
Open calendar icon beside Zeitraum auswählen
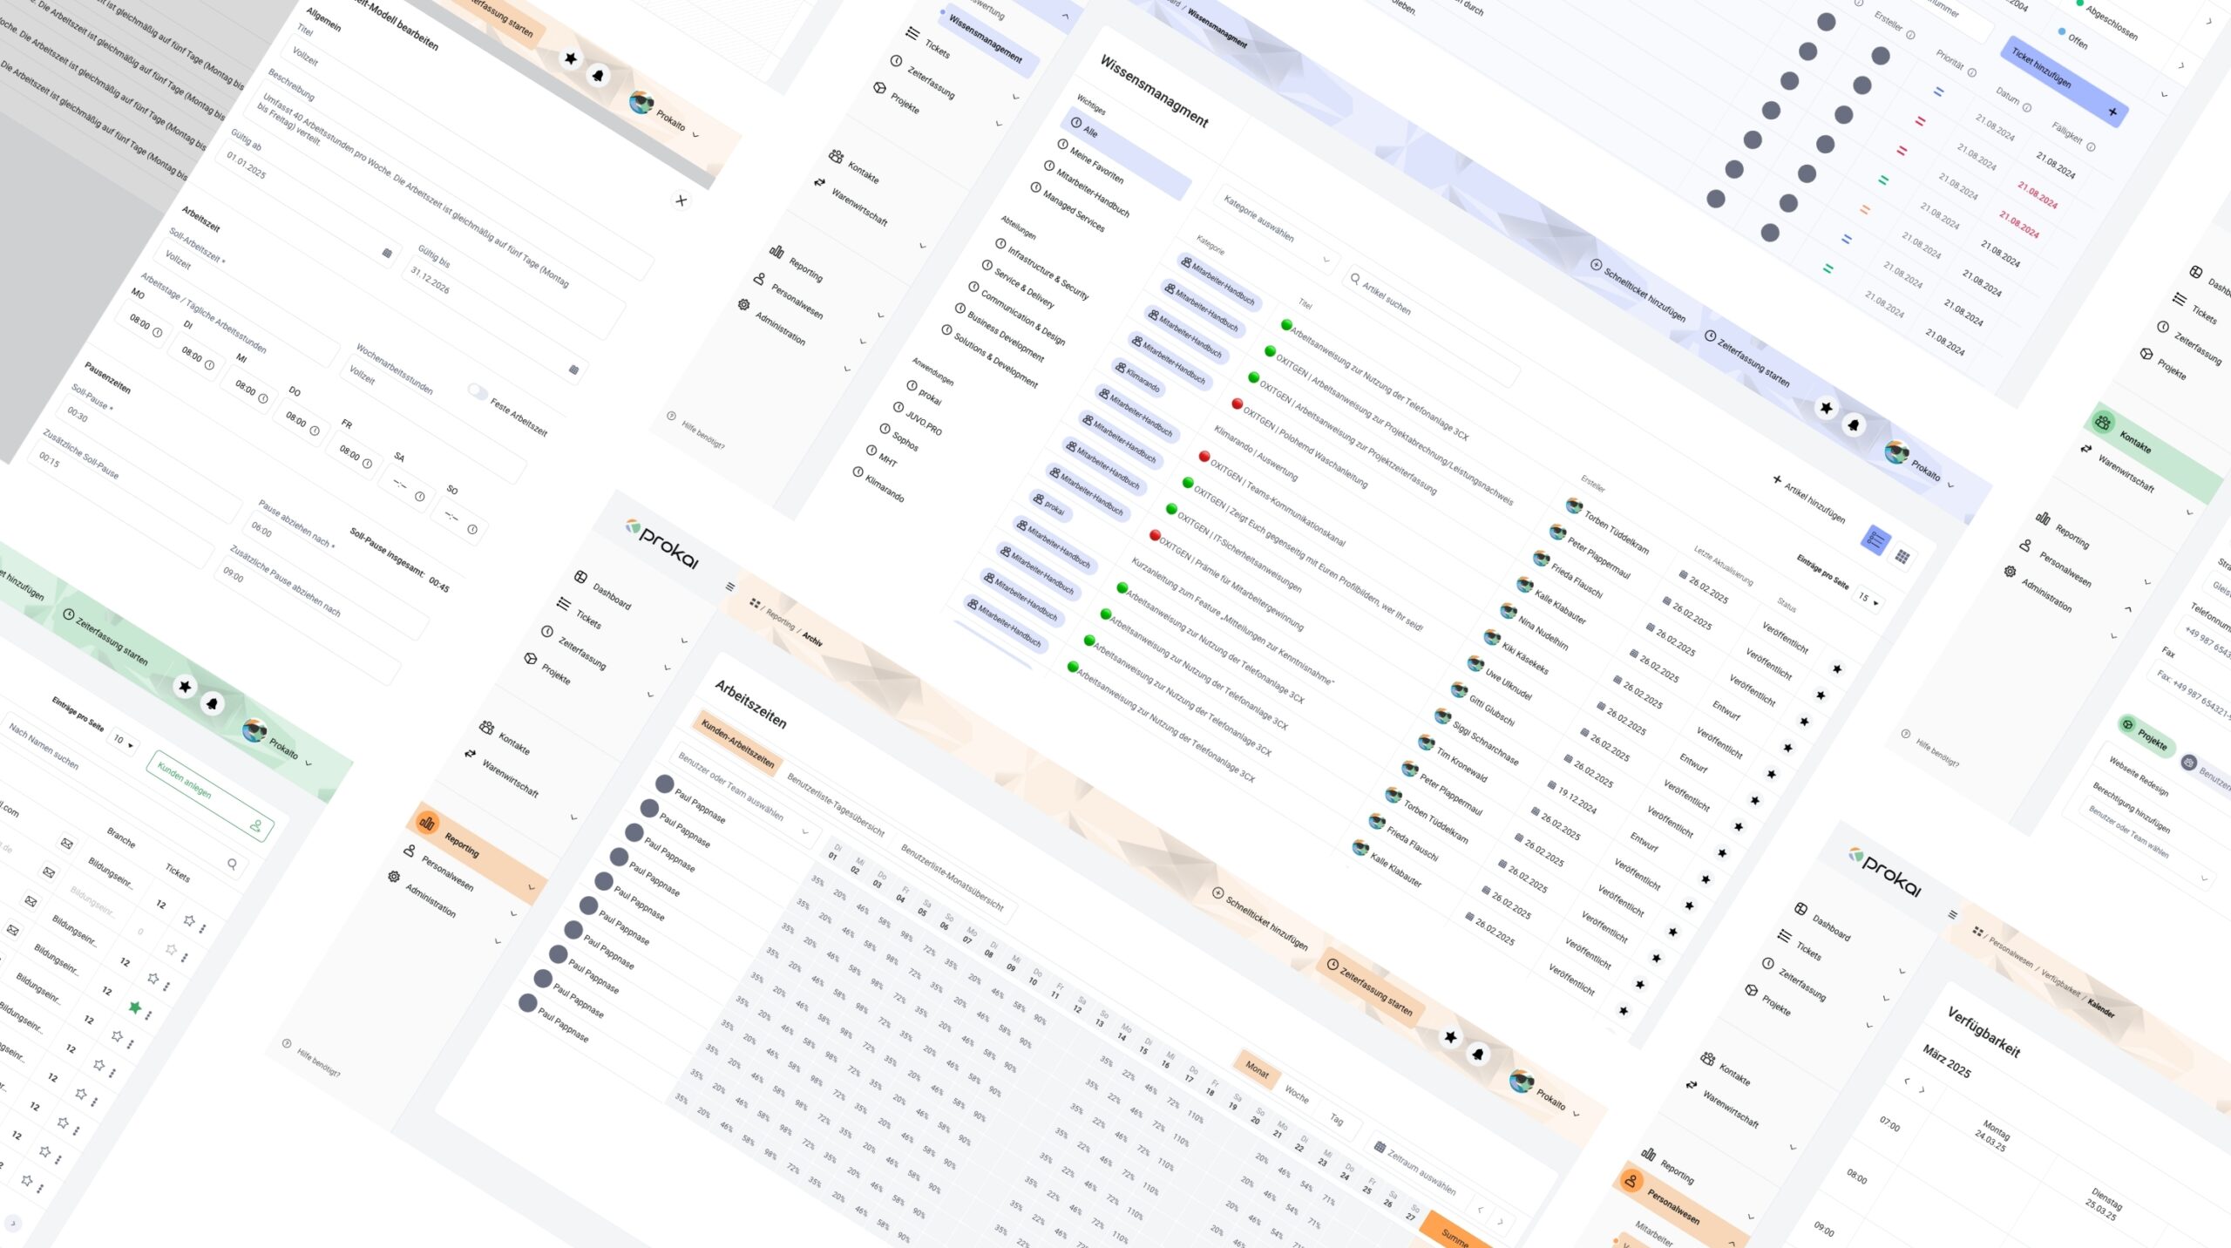point(1380,1147)
